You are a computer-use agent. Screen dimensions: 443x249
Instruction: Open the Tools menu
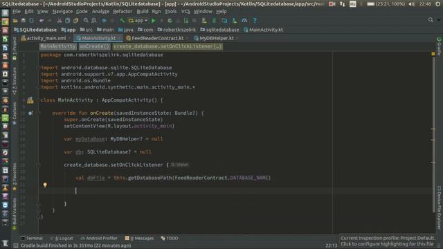[171, 12]
